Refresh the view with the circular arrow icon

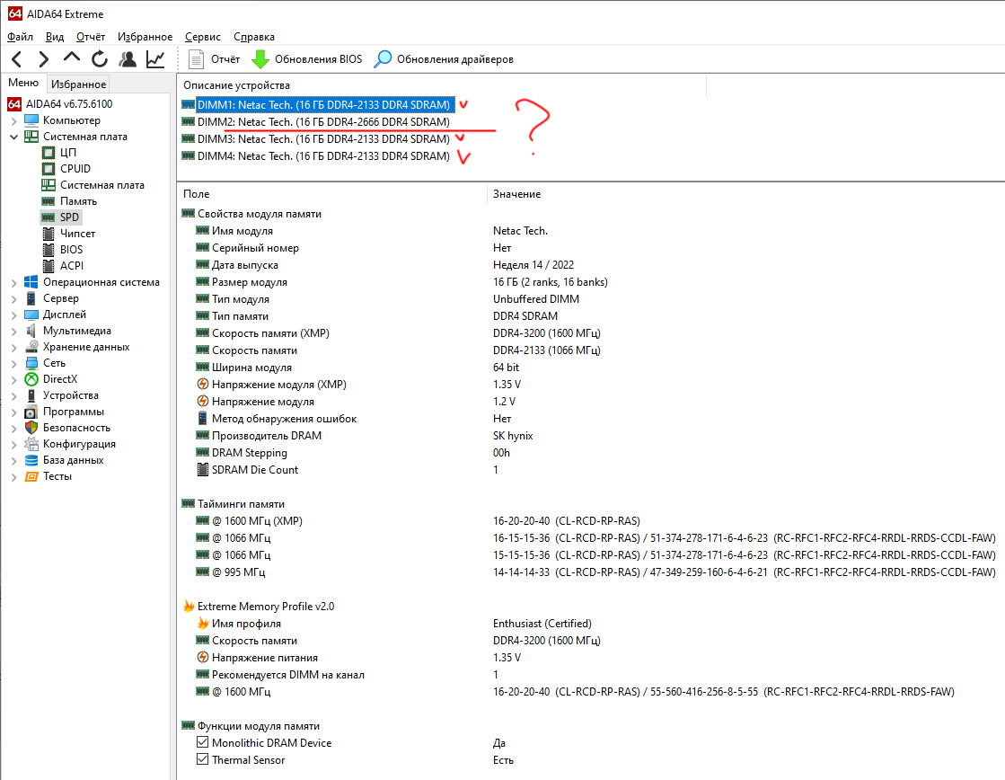coord(100,59)
